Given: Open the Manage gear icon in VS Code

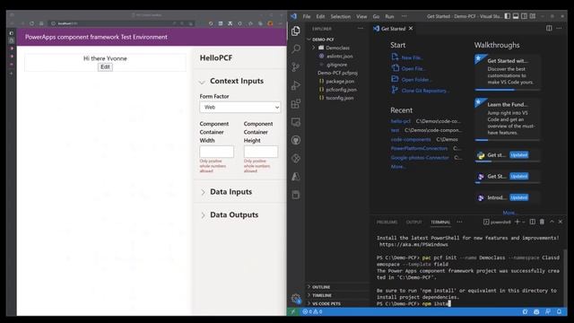Looking at the screenshot, I should (x=296, y=299).
